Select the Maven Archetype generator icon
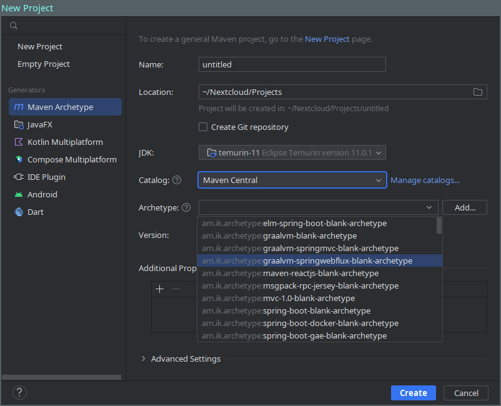501x406 pixels. click(19, 107)
